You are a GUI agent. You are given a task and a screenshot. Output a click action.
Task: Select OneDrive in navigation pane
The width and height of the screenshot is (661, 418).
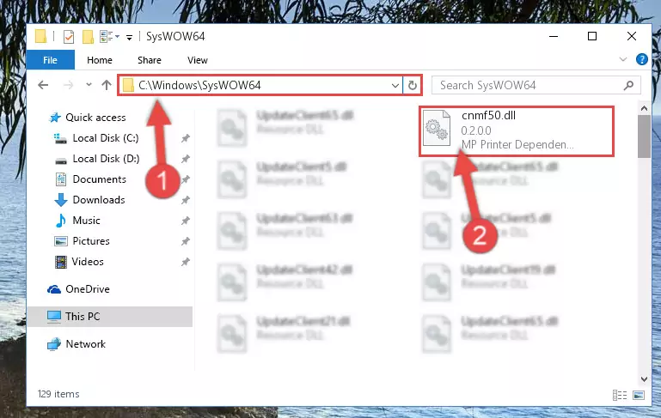(x=88, y=289)
